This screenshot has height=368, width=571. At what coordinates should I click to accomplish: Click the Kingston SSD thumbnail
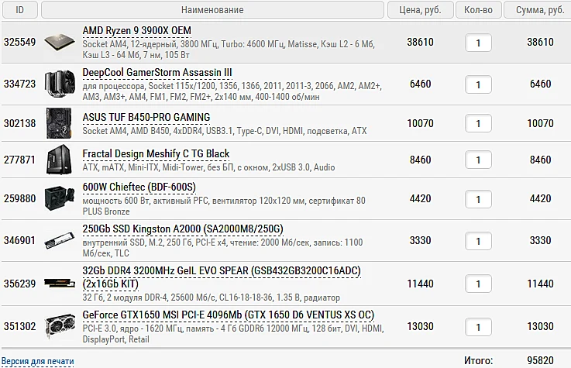click(60, 241)
